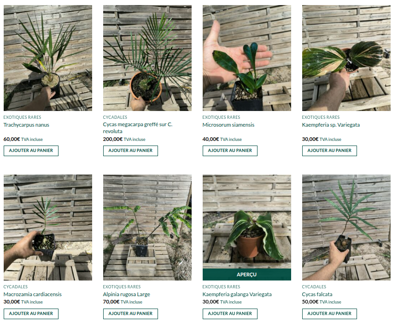Open the Alpinia rugosa Large title link
Viewport: 398px width, 333px height.
tap(126, 294)
